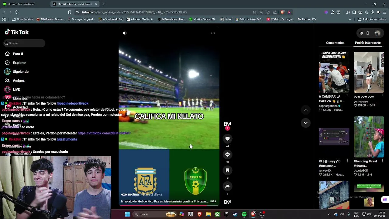Viewport: 389px width, 219px height.
Task: Show more bookmarks chevron
Action: pyautogui.click(x=350, y=19)
